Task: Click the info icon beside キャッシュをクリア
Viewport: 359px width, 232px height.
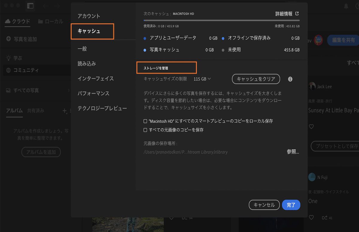Action: (x=290, y=79)
